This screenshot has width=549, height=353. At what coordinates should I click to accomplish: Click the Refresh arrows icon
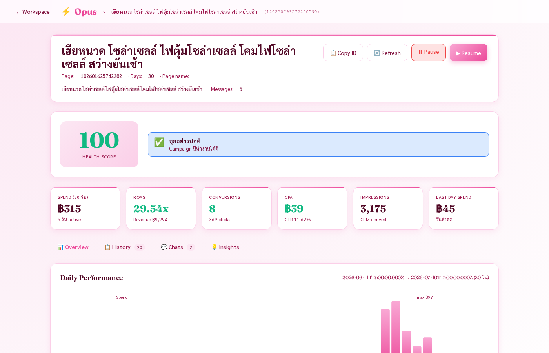[x=377, y=53]
